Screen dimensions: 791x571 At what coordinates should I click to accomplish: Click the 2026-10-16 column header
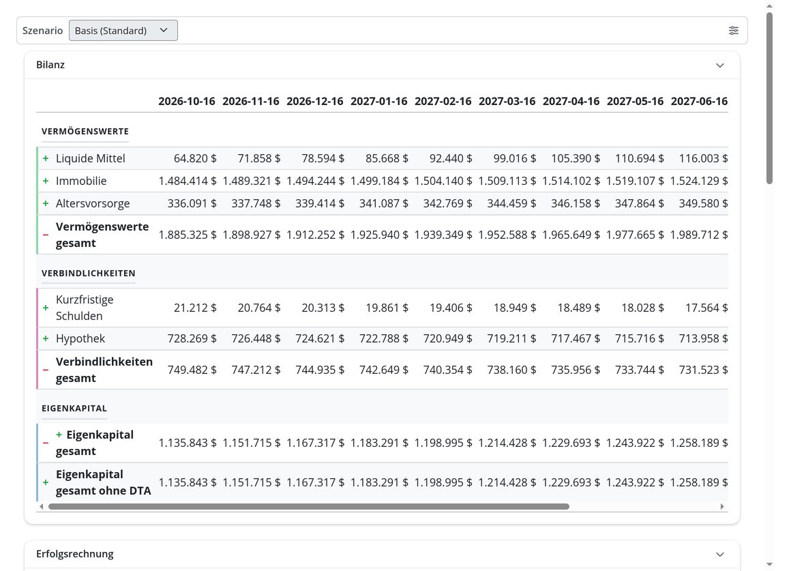[187, 101]
